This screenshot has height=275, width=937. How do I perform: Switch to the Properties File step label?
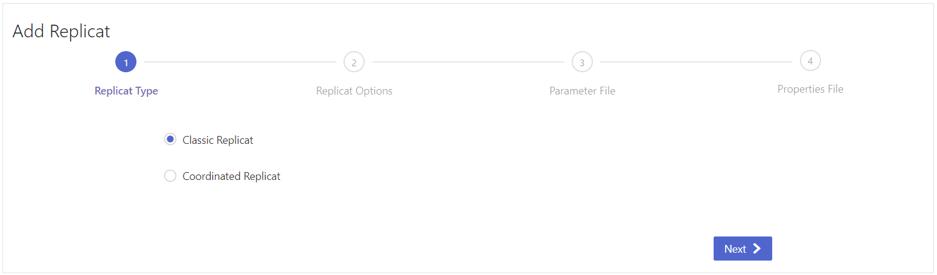810,89
